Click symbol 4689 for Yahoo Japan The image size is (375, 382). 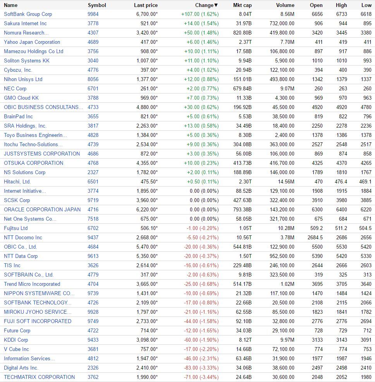click(93, 42)
